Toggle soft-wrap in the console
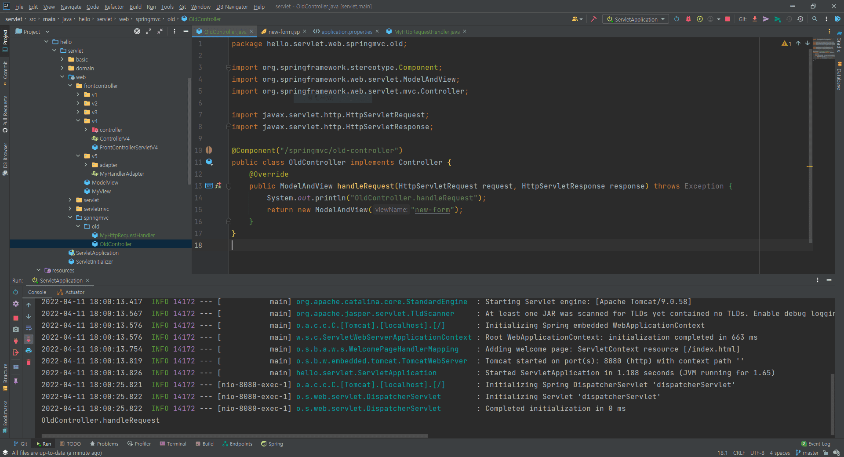The width and height of the screenshot is (844, 457). (x=29, y=328)
